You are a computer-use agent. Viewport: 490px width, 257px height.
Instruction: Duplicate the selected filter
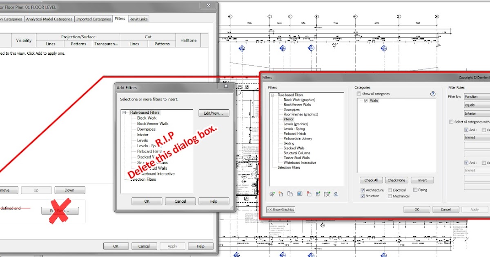point(290,195)
